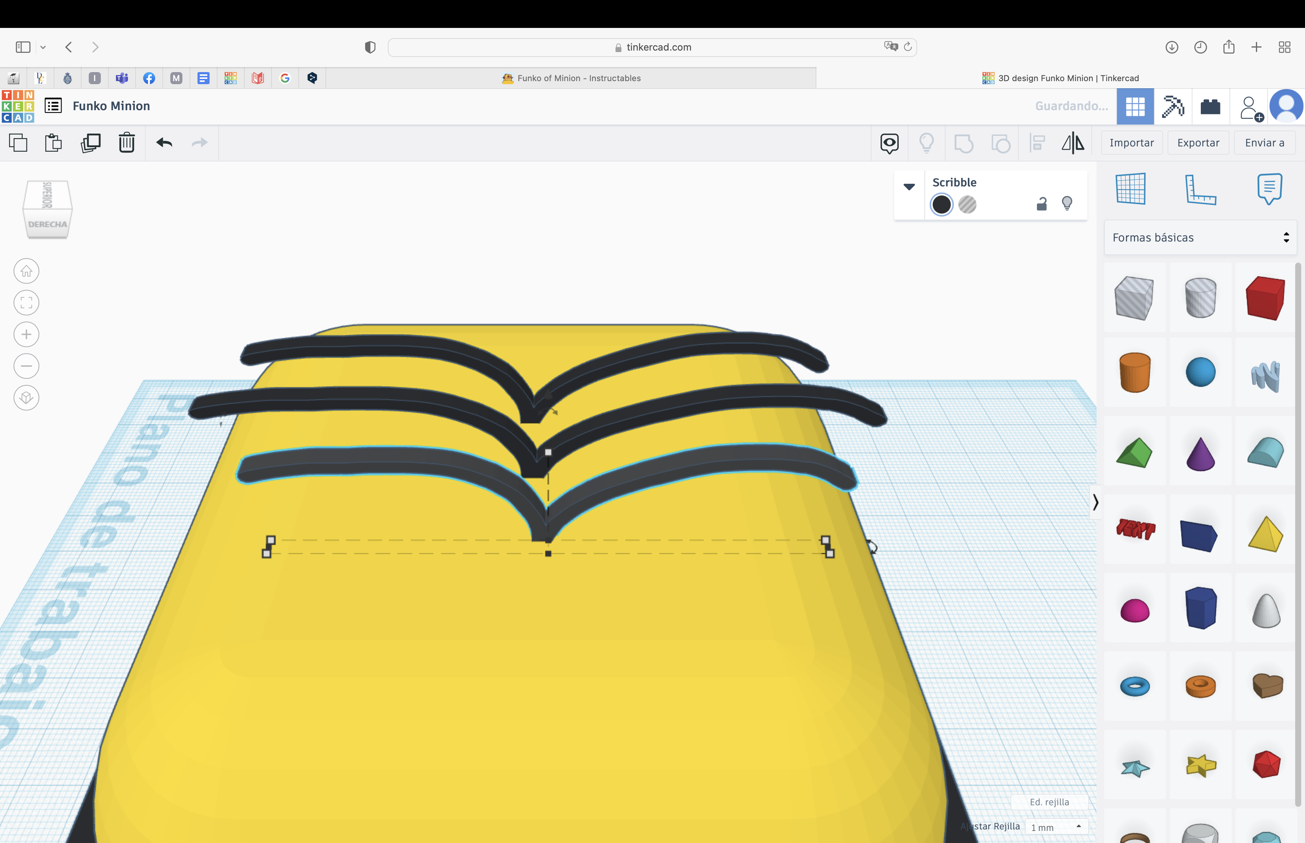Select the orange Cylinder shape
1305x843 pixels.
click(1135, 373)
